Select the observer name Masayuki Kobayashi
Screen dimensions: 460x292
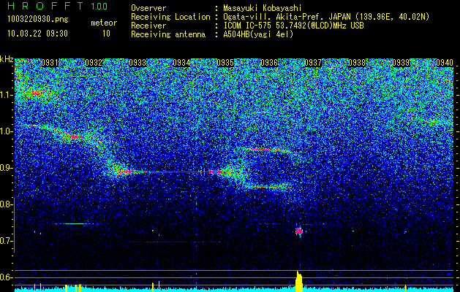(263, 8)
